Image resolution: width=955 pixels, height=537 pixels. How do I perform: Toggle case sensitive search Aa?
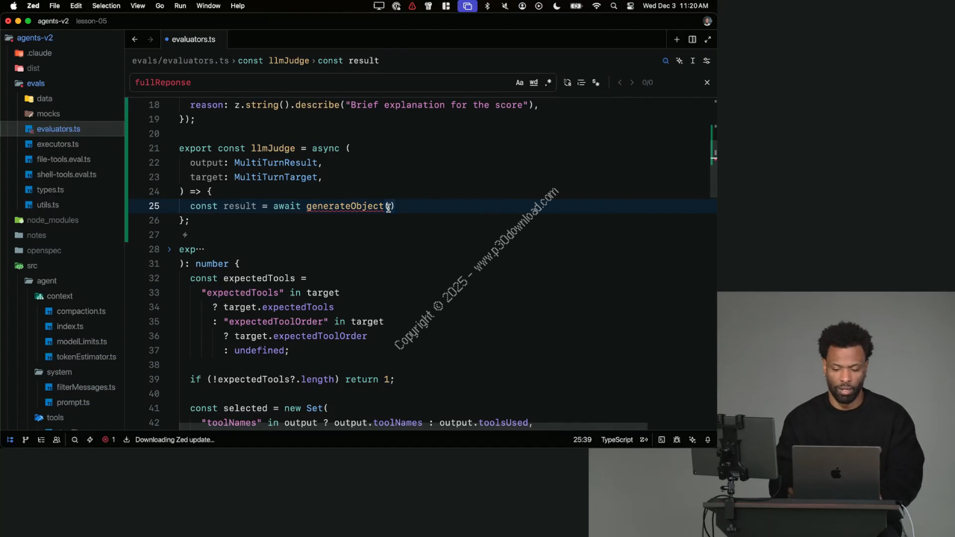point(519,83)
